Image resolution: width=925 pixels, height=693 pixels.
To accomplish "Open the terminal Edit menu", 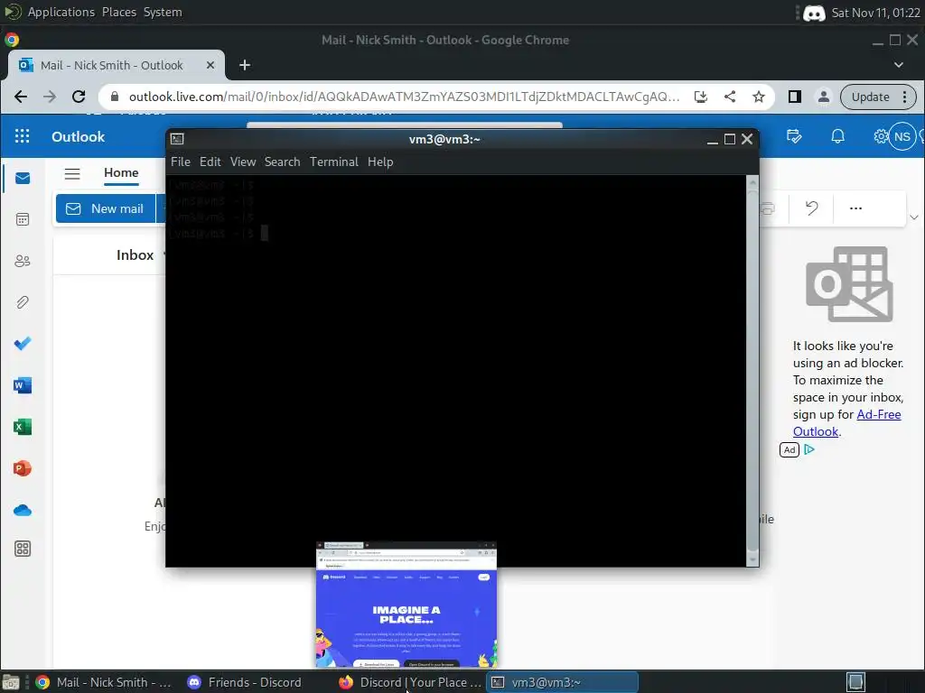I will point(210,162).
